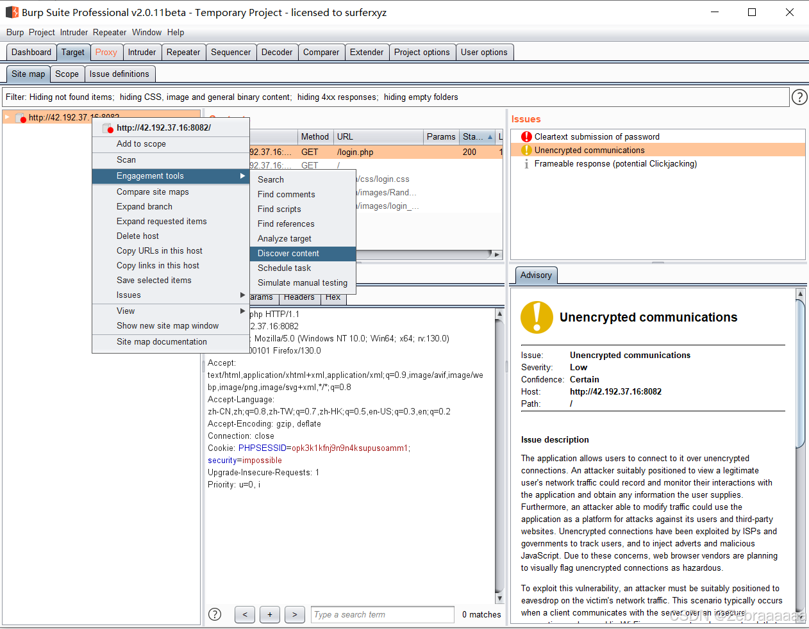Choose Save selected items
Image resolution: width=809 pixels, height=629 pixels.
point(171,281)
